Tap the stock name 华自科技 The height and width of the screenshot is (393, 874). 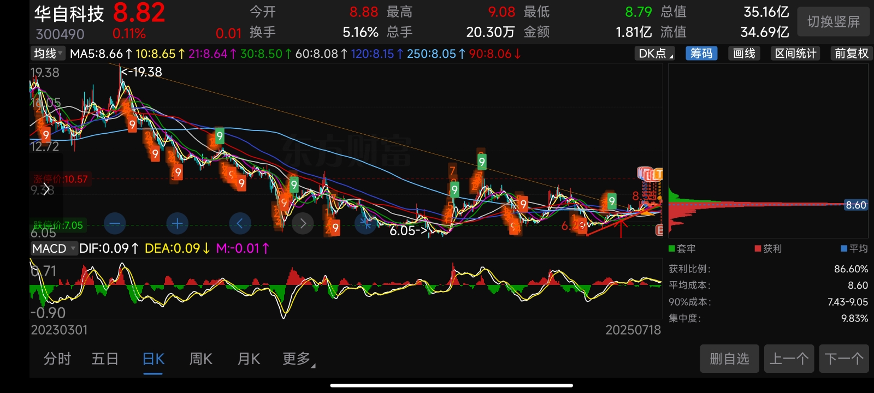pos(69,14)
